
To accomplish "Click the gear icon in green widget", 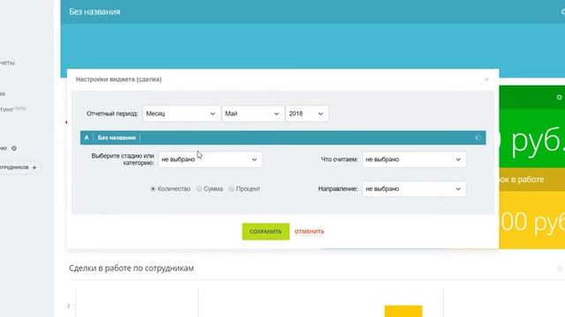I will (559, 97).
